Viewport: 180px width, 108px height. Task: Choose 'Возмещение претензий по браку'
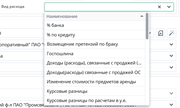[x=94, y=44]
